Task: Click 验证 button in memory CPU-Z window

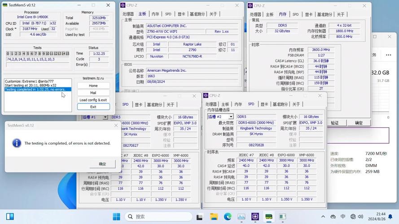Action: click(334, 123)
